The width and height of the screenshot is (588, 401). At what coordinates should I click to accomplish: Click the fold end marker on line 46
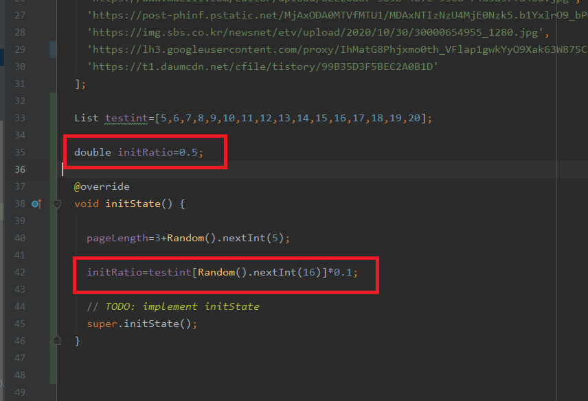pos(57,341)
